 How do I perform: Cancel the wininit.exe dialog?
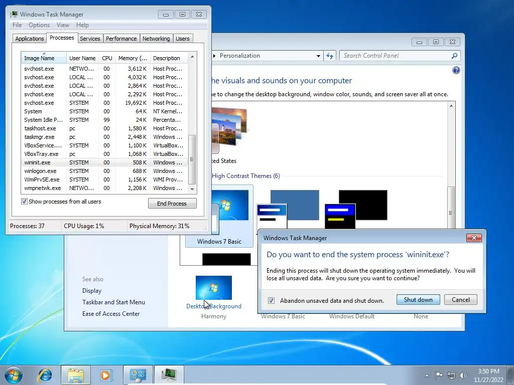click(461, 300)
